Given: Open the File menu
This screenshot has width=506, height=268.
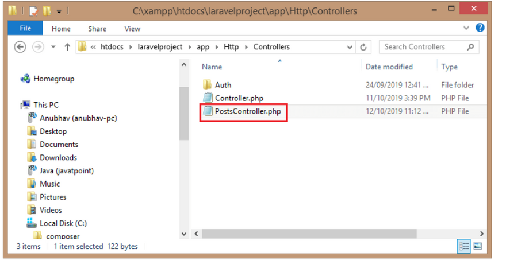Looking at the screenshot, I should click(x=25, y=29).
